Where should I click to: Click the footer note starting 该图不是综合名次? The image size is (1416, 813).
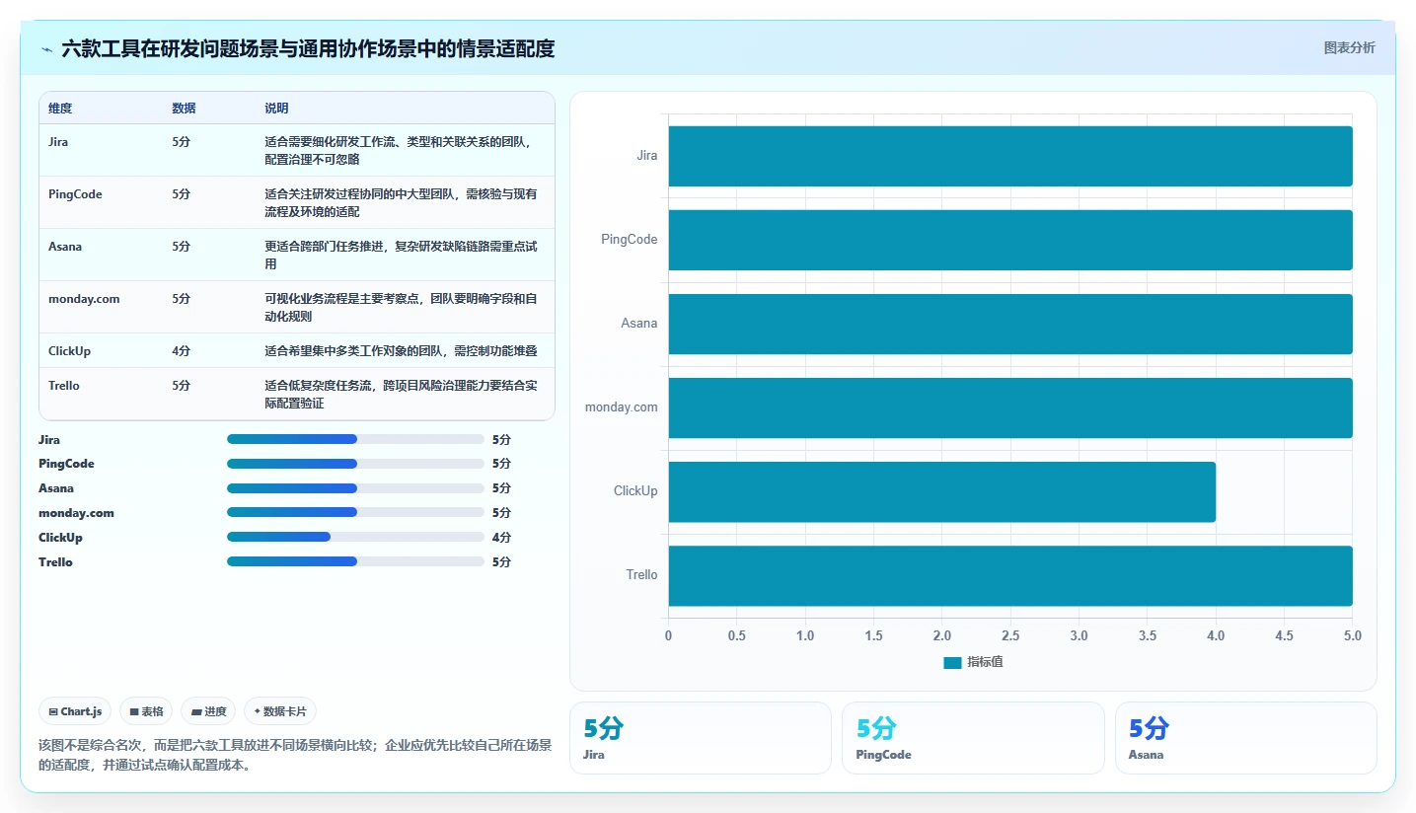pos(295,755)
